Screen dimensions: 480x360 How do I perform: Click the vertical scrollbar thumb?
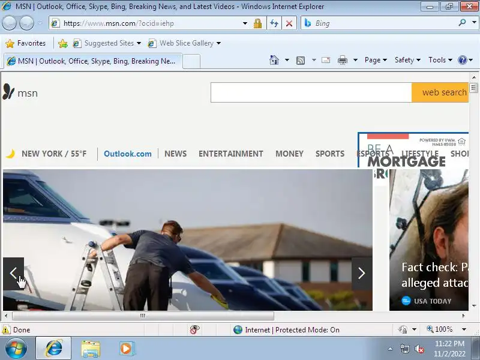coord(473,88)
